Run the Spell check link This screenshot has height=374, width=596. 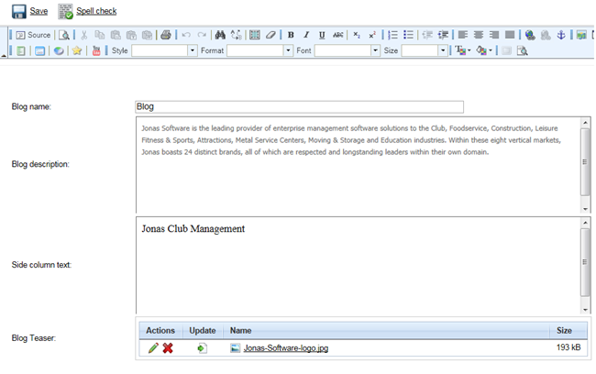[96, 11]
